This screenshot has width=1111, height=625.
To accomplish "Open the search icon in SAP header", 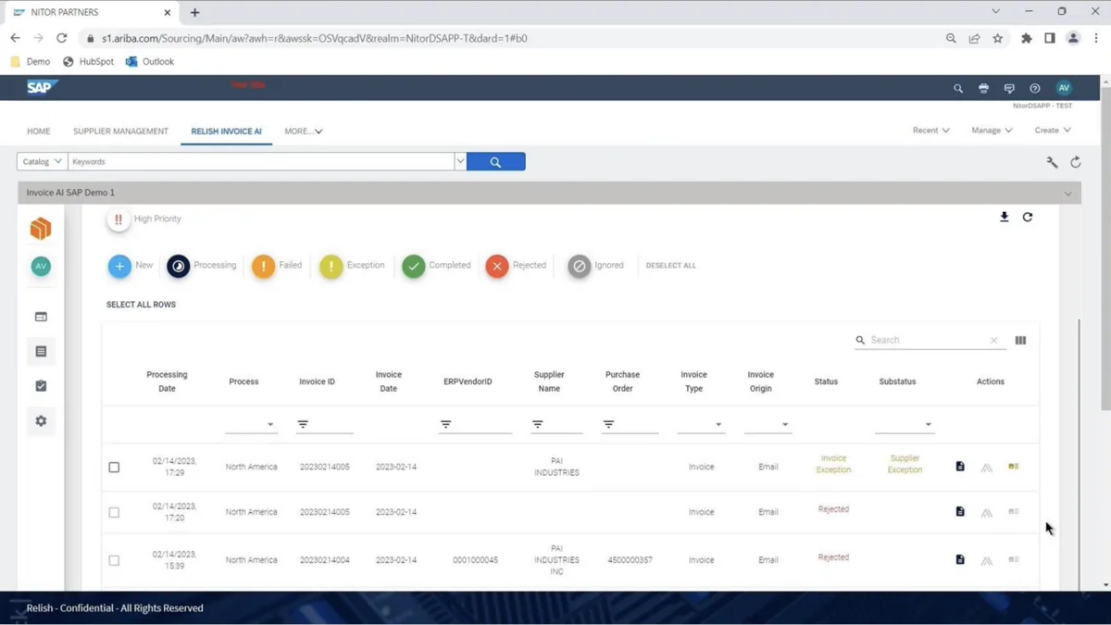I will 958,88.
